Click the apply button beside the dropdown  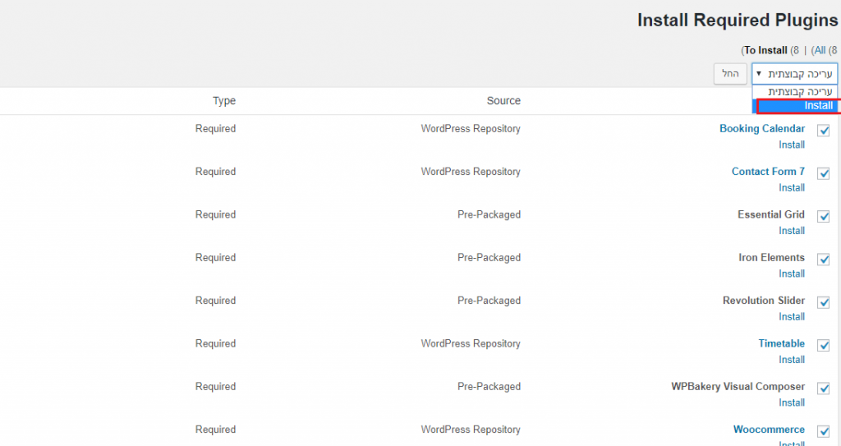730,74
